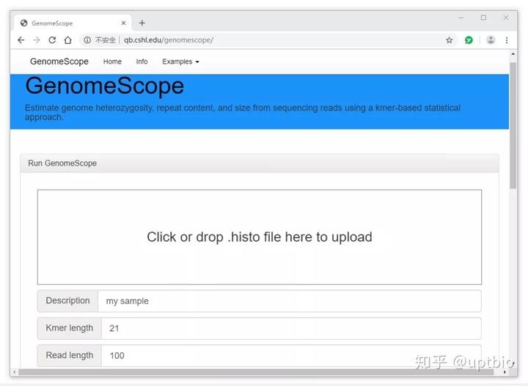The height and width of the screenshot is (386, 528).
Task: Click the address bar URL
Action: (x=169, y=40)
